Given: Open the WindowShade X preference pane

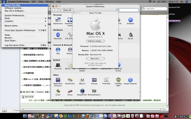Looking at the screenshot, I should [x=94, y=92].
